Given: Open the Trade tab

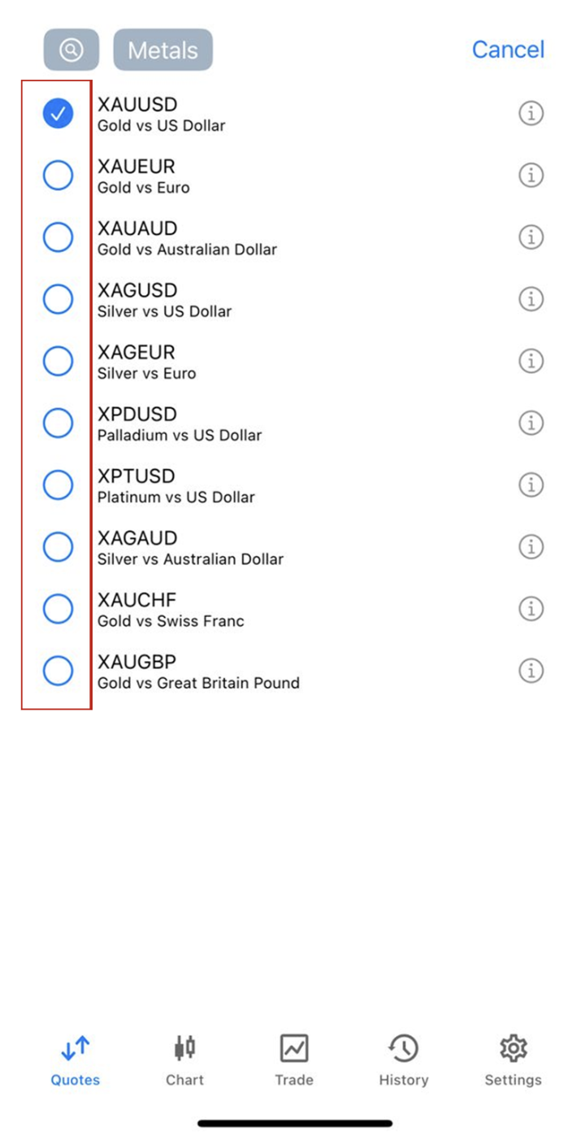Looking at the screenshot, I should pos(293,1060).
